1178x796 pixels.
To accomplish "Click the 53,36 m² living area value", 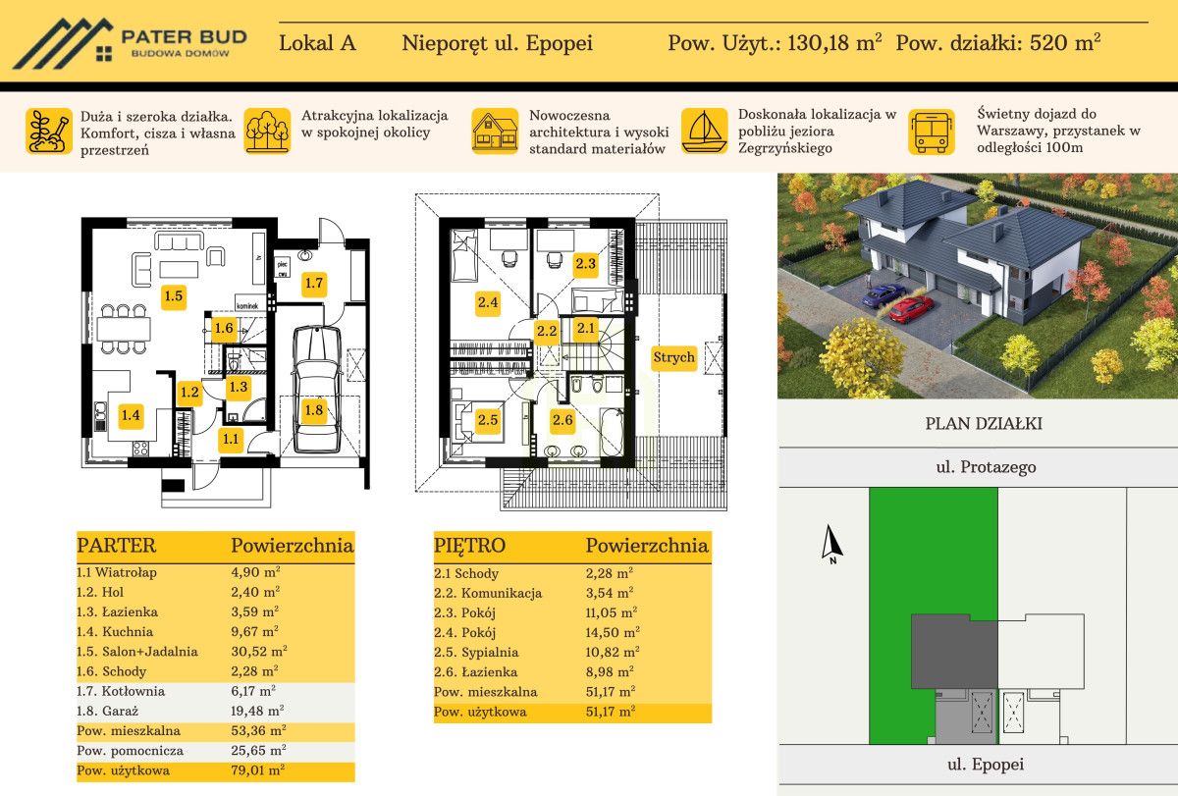I will (258, 731).
